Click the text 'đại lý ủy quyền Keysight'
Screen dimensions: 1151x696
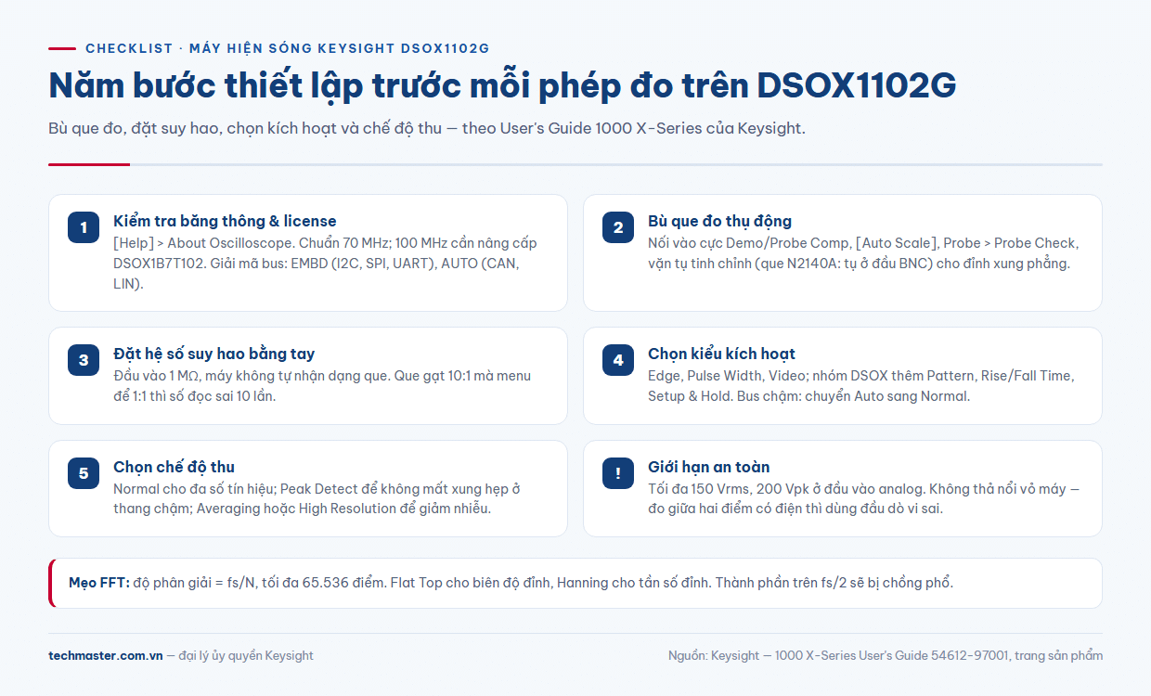[x=247, y=655]
